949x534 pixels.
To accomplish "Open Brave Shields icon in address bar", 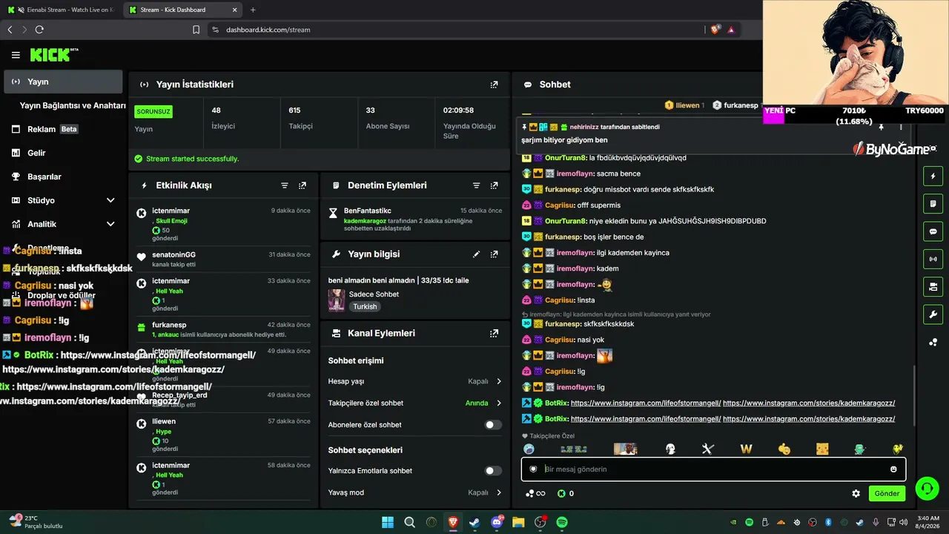I will click(x=715, y=30).
